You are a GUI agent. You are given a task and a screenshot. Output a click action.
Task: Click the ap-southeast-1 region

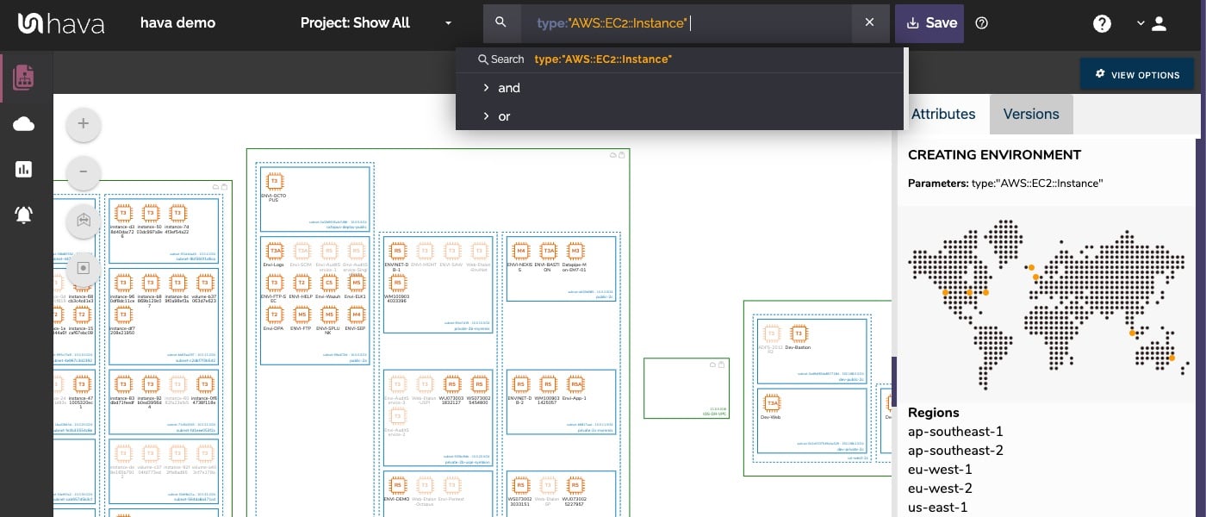point(955,432)
